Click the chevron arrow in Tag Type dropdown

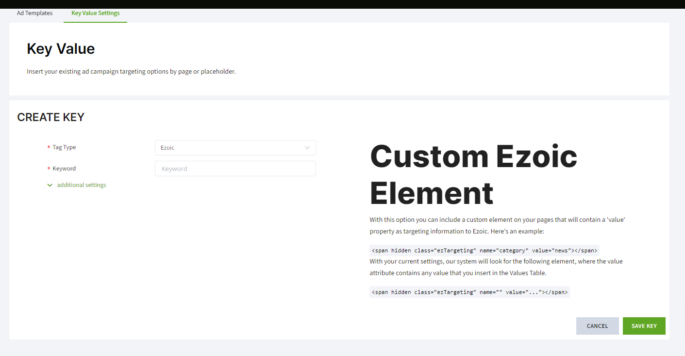pyautogui.click(x=307, y=148)
